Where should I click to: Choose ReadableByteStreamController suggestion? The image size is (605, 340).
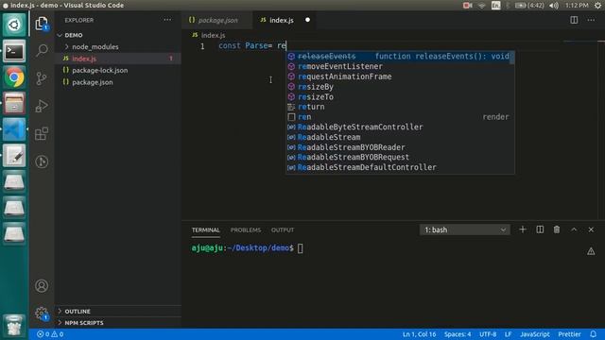(x=400, y=127)
